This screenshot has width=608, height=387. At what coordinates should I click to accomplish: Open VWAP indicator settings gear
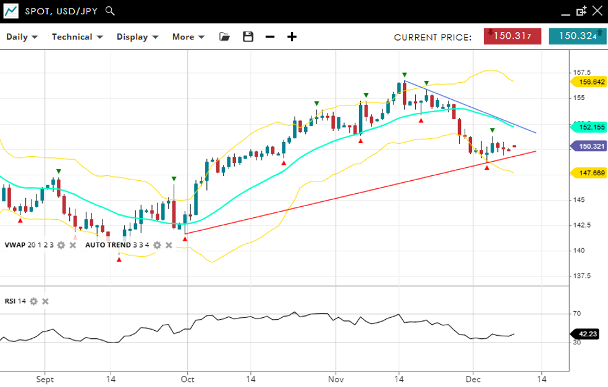(x=61, y=245)
